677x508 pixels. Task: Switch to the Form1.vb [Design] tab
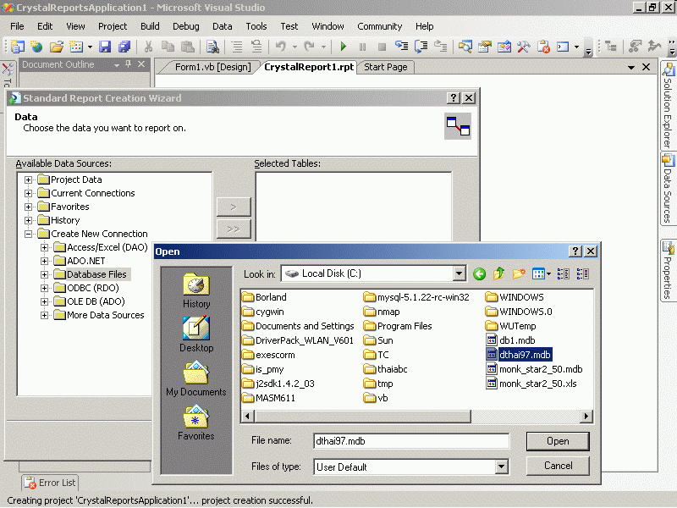[213, 67]
